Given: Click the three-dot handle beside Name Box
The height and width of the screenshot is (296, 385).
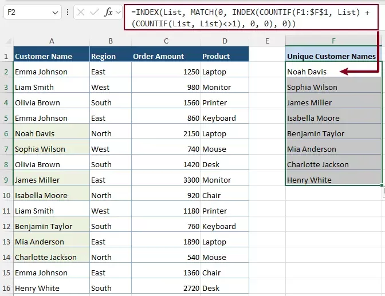Looking at the screenshot, I should coord(68,12).
